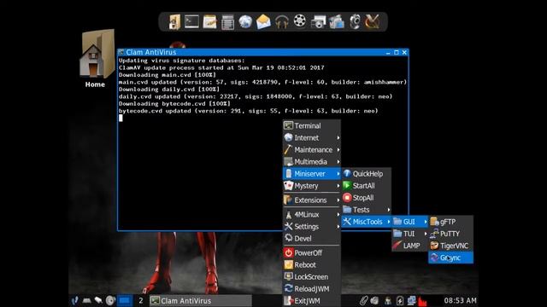Click the drive tray icon on taskbar

(86, 301)
